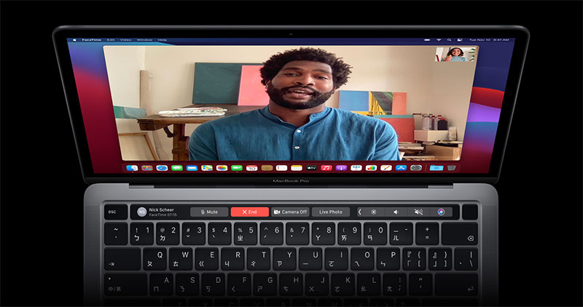
Task: Open Trash in the Dock
Action: coord(451,168)
